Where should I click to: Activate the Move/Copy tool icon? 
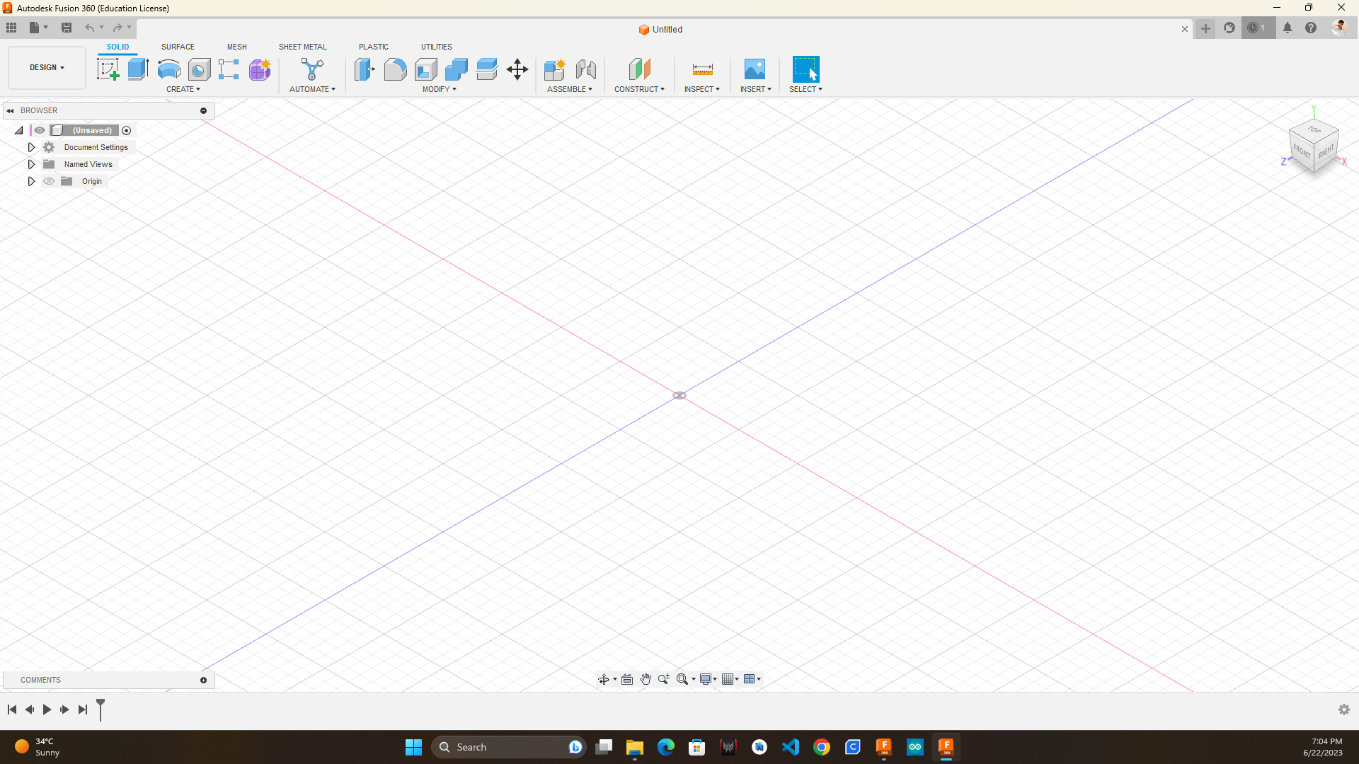[517, 69]
